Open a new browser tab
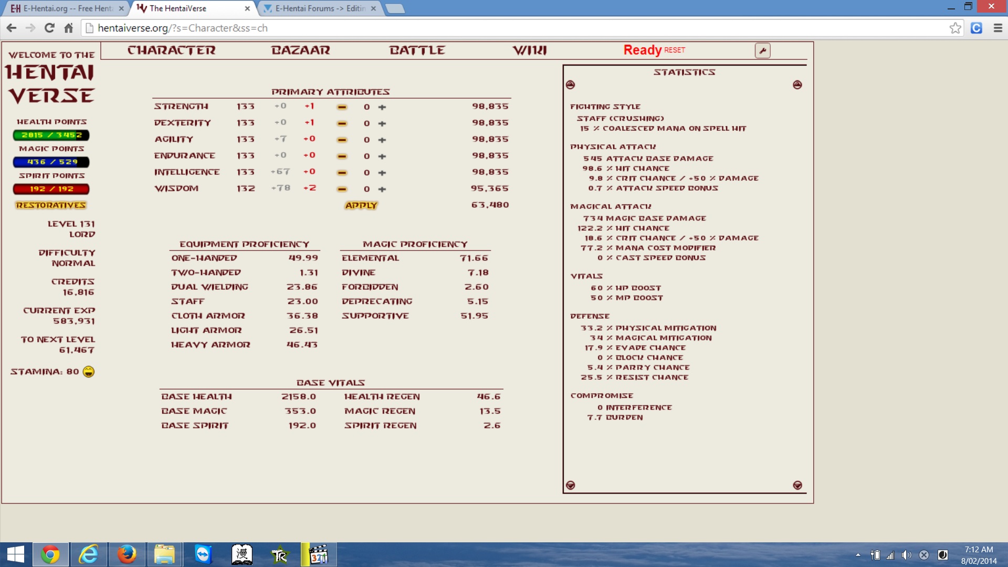Image resolution: width=1008 pixels, height=567 pixels. pos(395,8)
